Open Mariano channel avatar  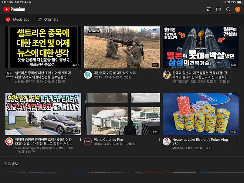tap(167, 142)
